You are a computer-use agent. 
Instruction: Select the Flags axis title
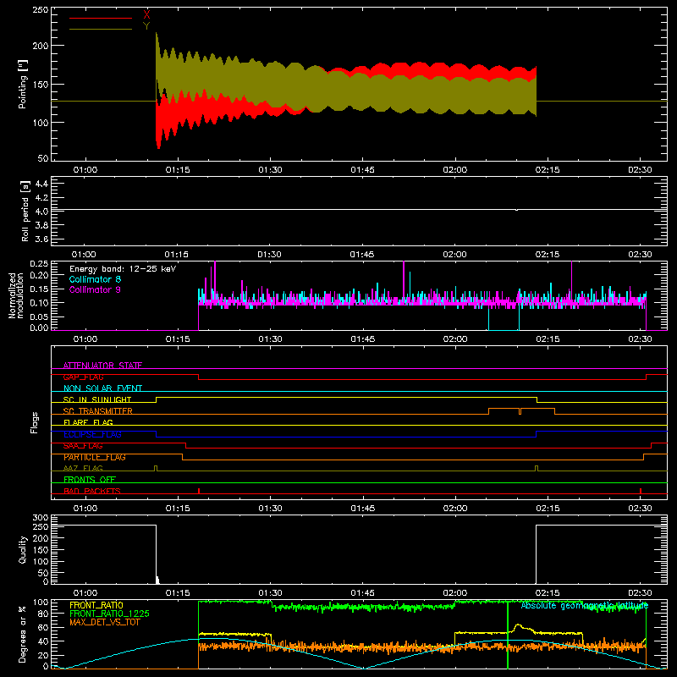click(34, 422)
